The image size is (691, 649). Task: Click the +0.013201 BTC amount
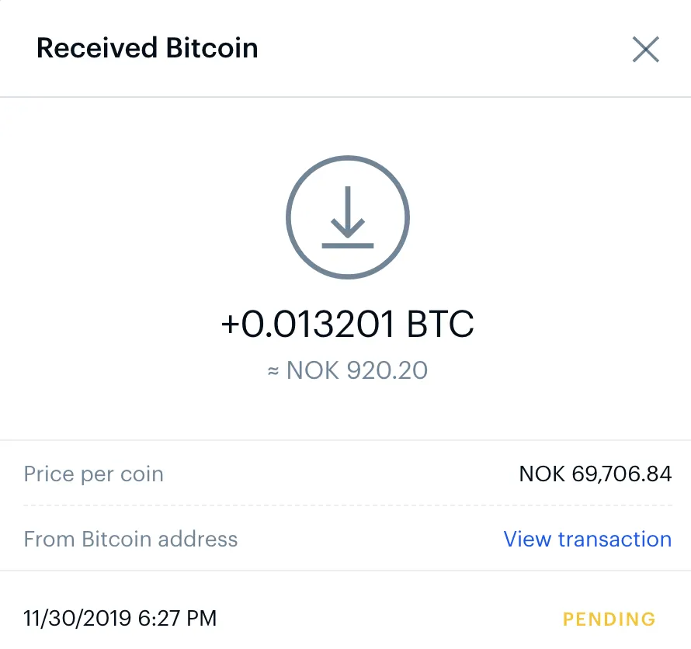click(x=347, y=324)
